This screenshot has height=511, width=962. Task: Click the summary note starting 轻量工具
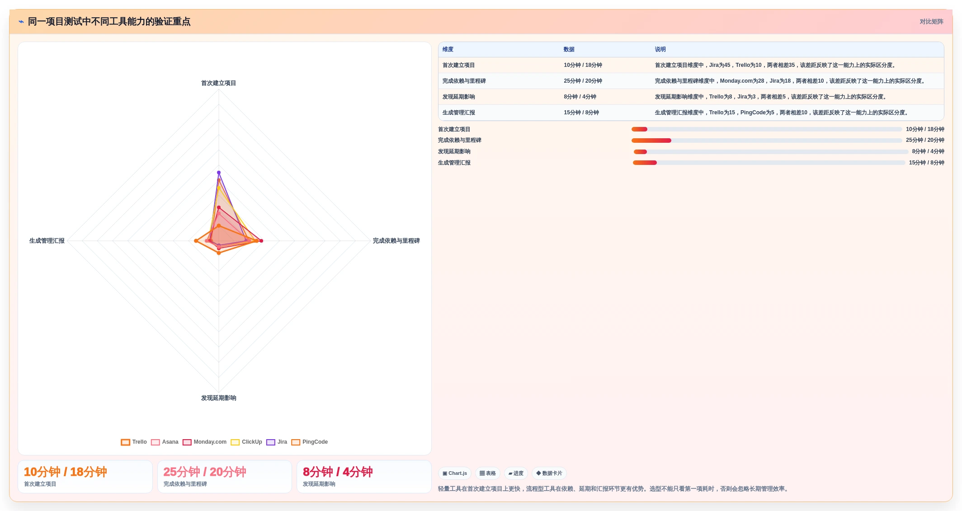(x=614, y=489)
